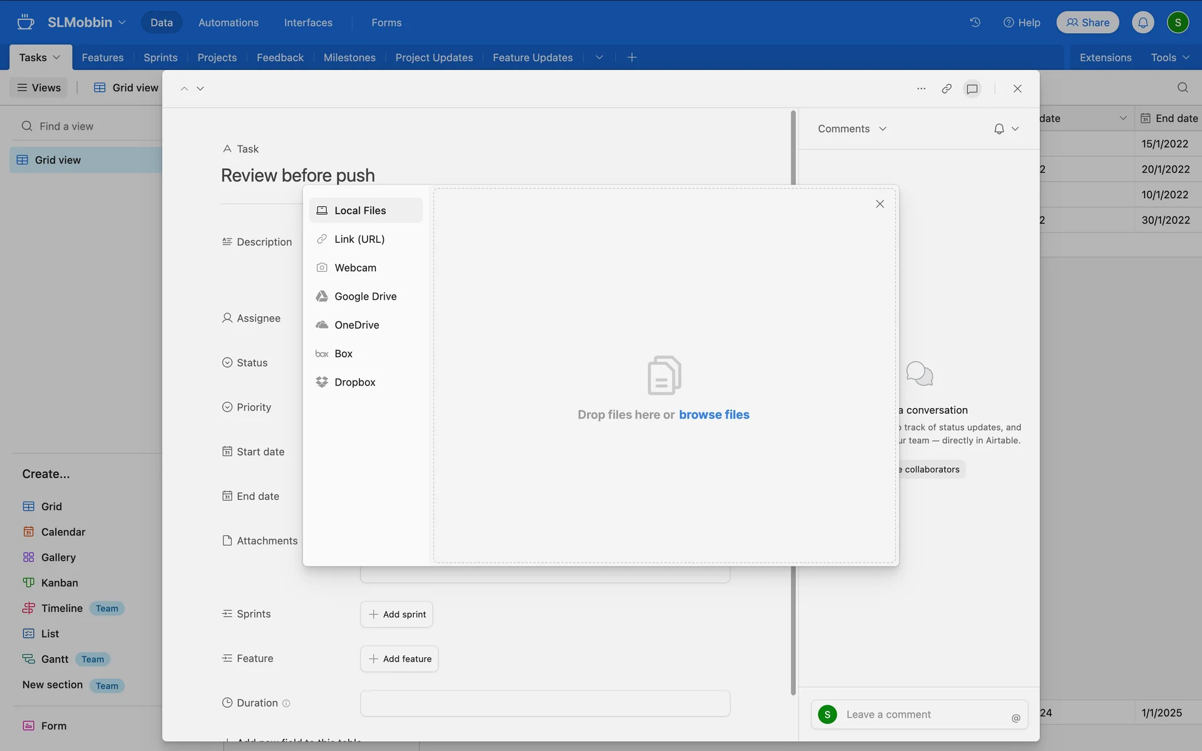
Task: Click the browse files link
Action: [714, 414]
